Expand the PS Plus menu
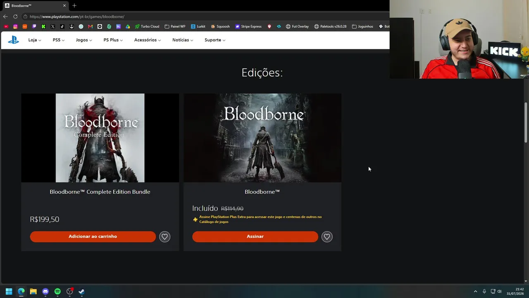Screen dimensions: 529x298 click(113, 40)
